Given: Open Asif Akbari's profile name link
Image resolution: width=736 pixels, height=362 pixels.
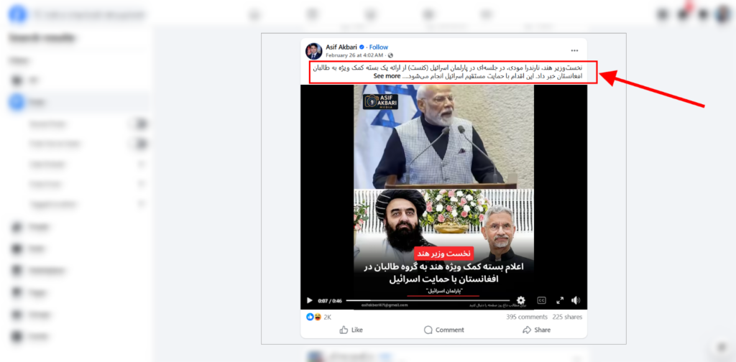Looking at the screenshot, I should (341, 47).
